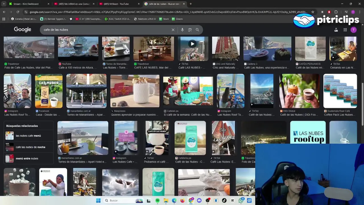The height and width of the screenshot is (205, 364).
Task: Open TikTok from the taskbar
Action: pos(224,200)
